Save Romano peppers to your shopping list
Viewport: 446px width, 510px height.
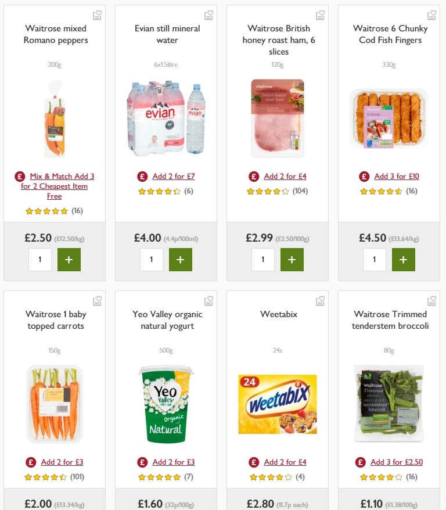point(97,15)
